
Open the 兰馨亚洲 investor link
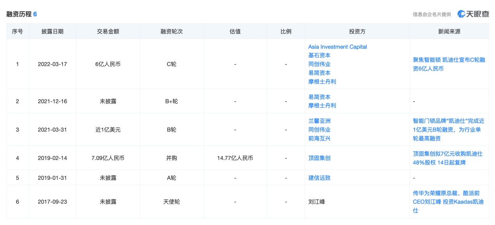click(319, 121)
